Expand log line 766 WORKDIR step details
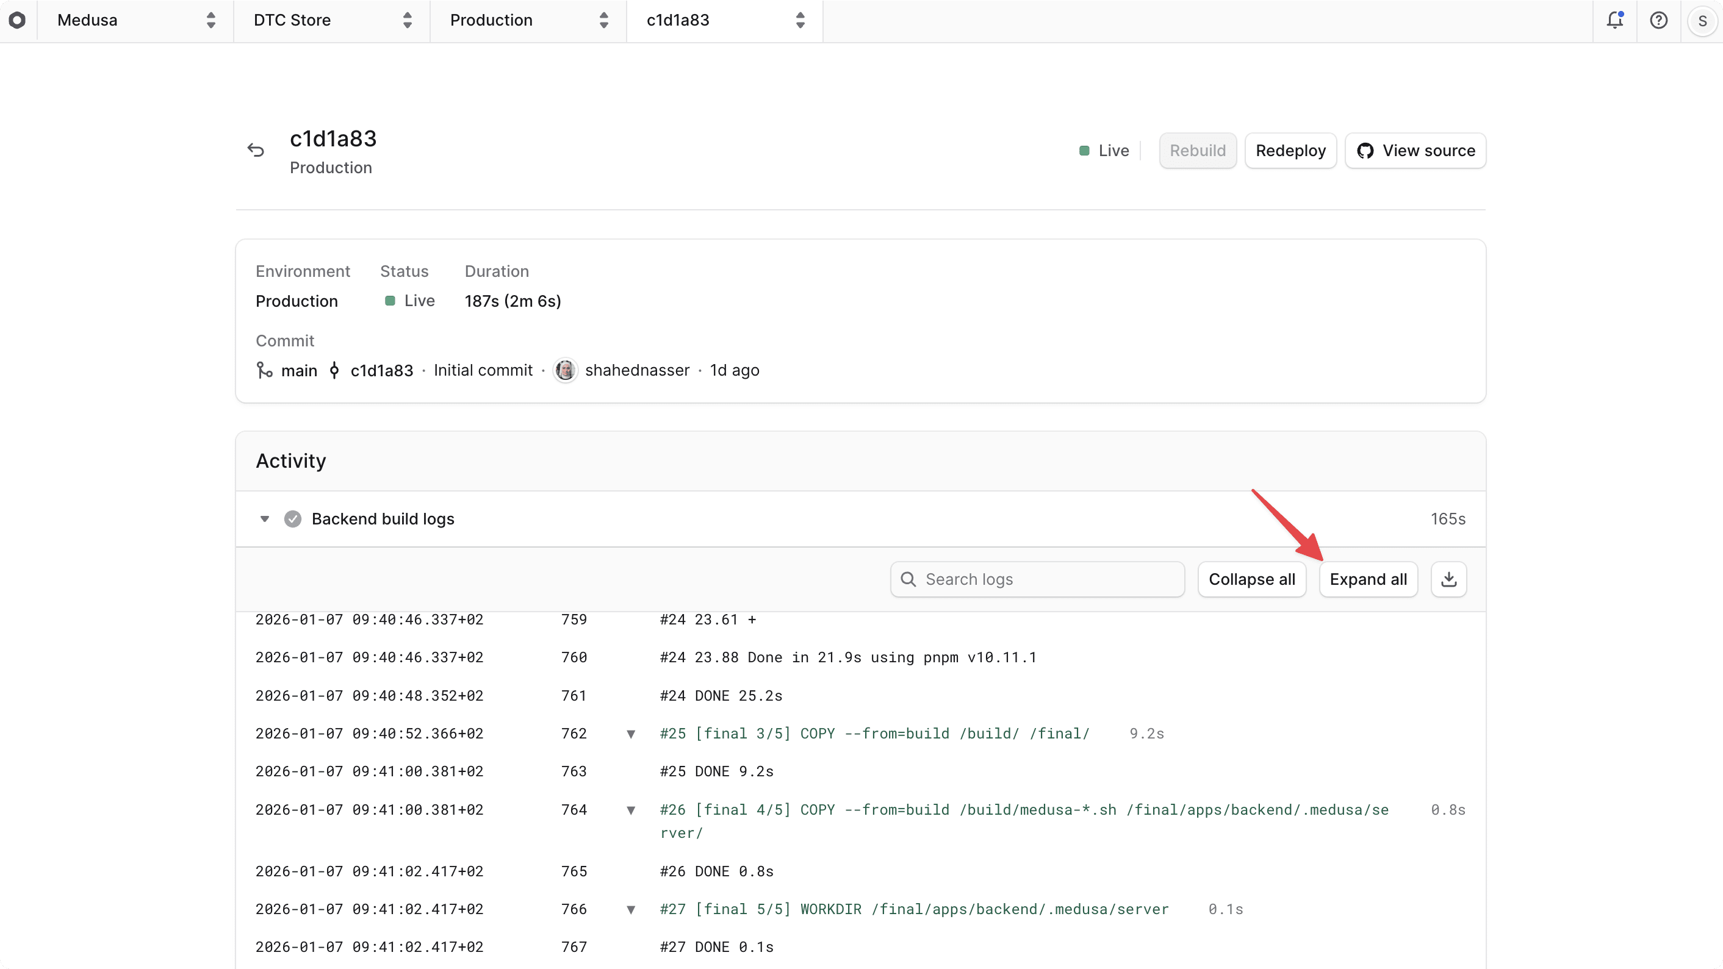 click(x=631, y=909)
